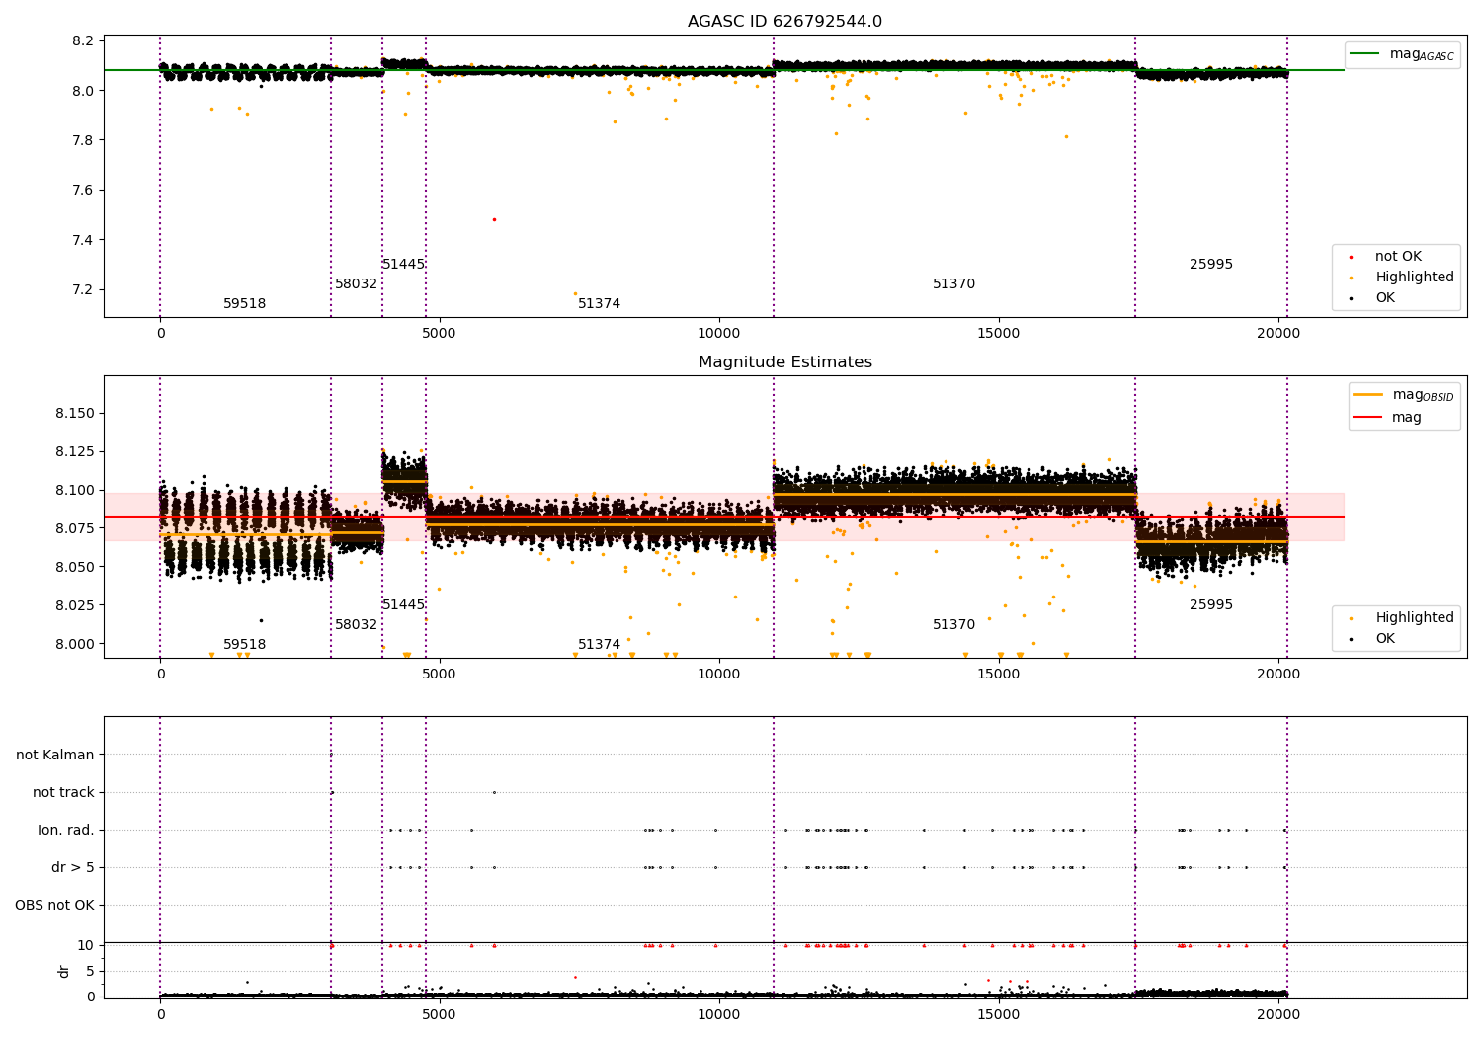Viewport: 1482px width, 1037px height.
Task: Click the rotated "dr" axis label
Action: tap(64, 971)
